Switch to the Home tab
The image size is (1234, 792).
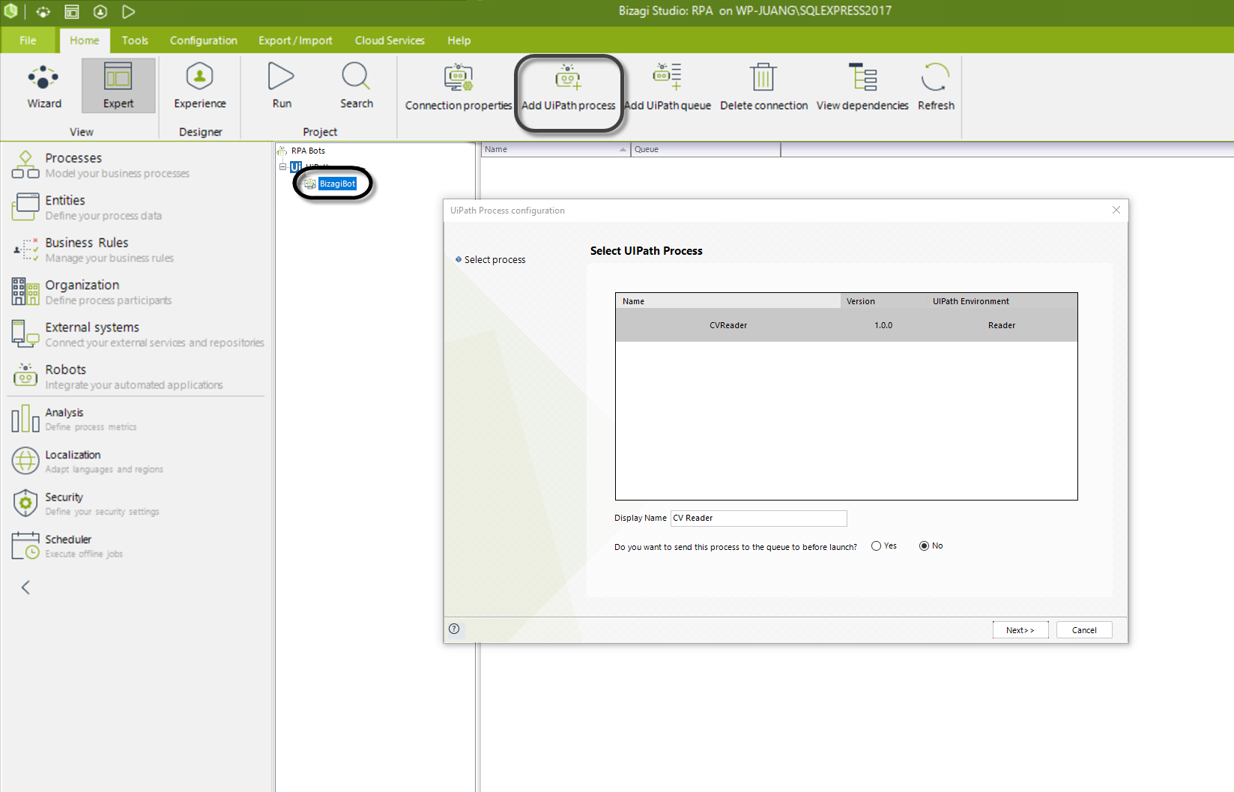tap(84, 40)
